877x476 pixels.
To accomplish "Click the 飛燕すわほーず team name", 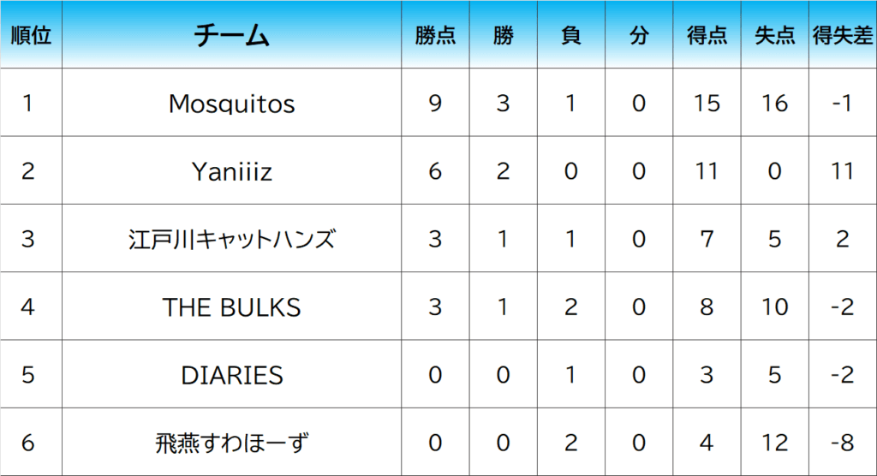I will point(232,443).
